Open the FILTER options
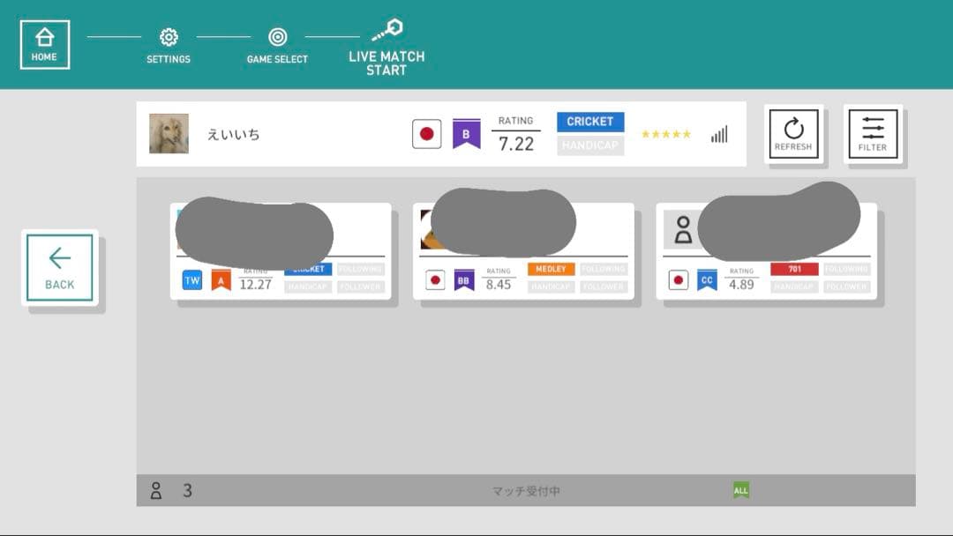Viewport: 953px width, 536px height. [x=873, y=134]
